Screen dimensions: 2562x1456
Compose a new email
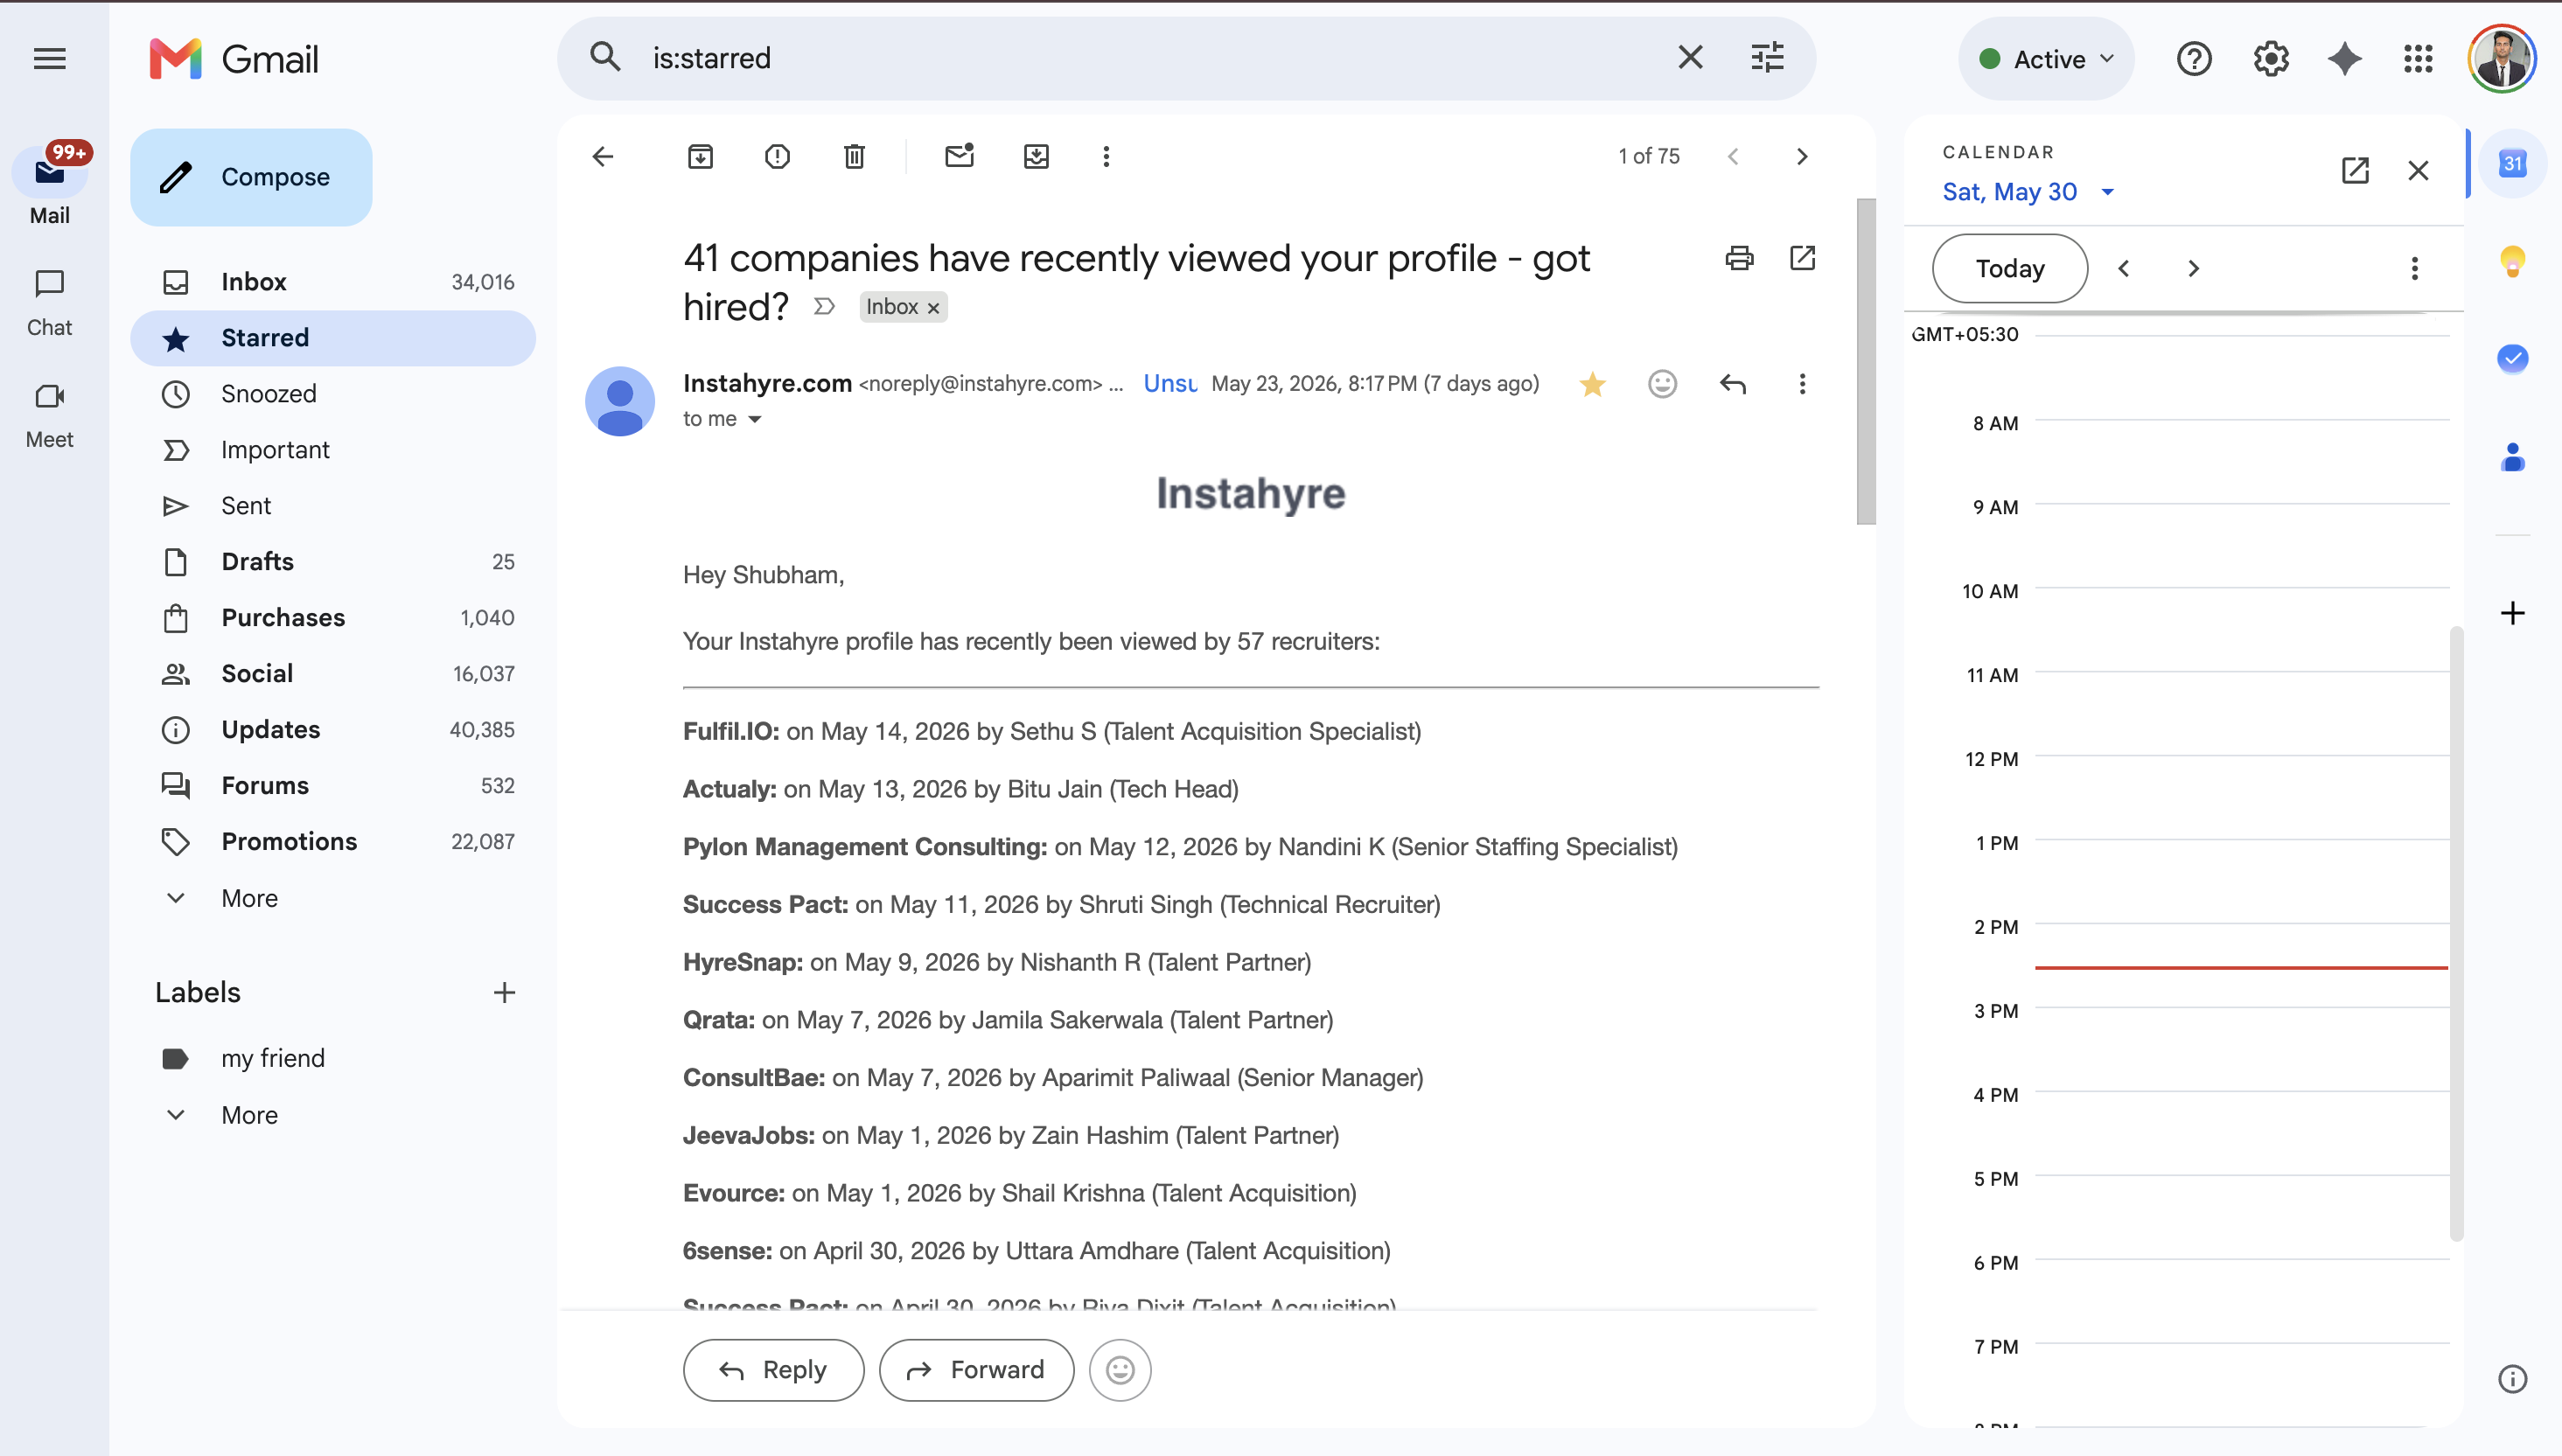251,177
